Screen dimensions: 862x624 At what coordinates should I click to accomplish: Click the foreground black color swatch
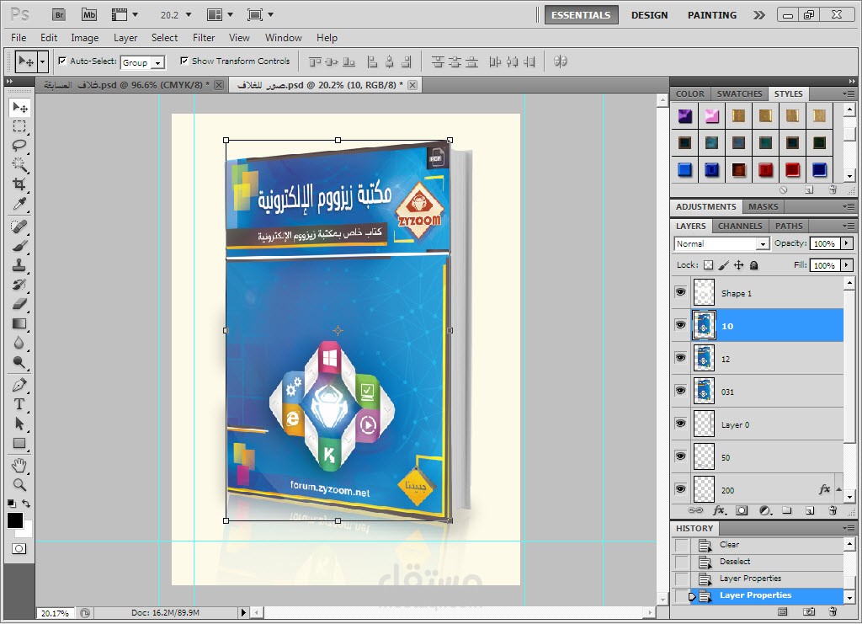[x=15, y=520]
